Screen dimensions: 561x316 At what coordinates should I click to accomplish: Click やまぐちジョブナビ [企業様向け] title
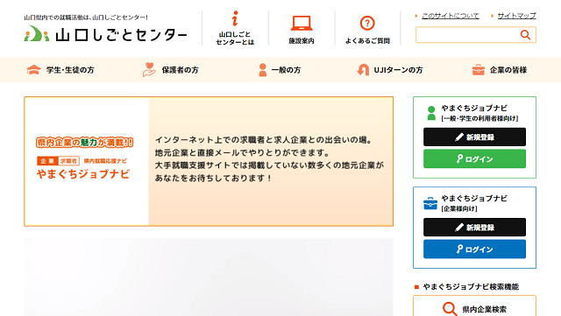(473, 203)
